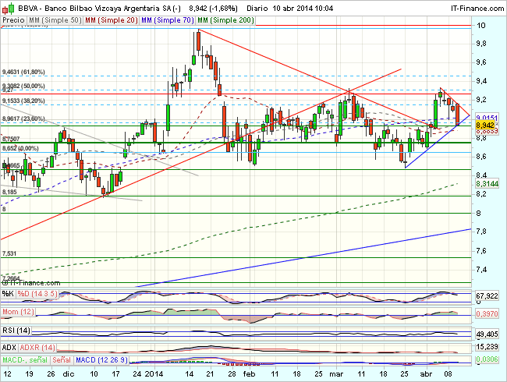Image resolution: width=507 pixels, height=382 pixels.
Task: Select the Precio legend tab
Action: click(13, 20)
